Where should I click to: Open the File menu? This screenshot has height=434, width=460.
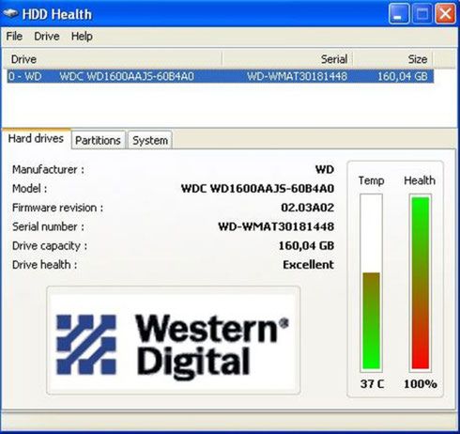click(x=14, y=37)
